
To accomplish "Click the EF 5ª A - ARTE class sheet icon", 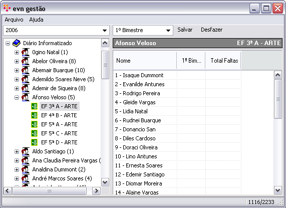I will pyautogui.click(x=34, y=124).
